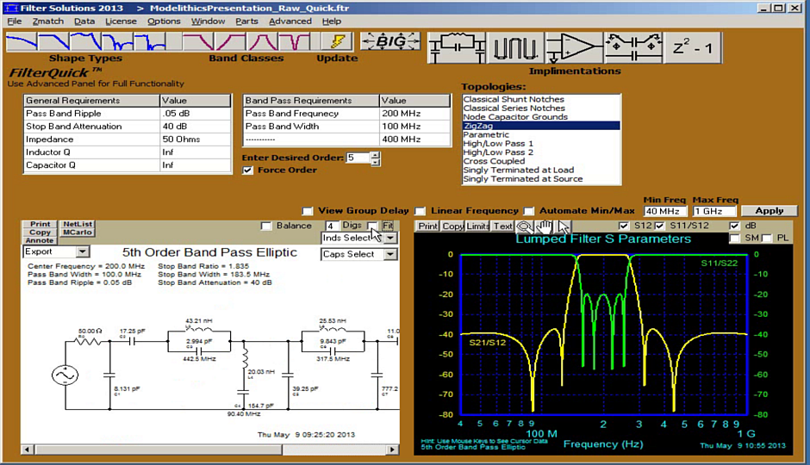Viewport: 810px width, 465px height.
Task: Select the fourth Shape Types icon with stopband notches
Action: coord(117,41)
